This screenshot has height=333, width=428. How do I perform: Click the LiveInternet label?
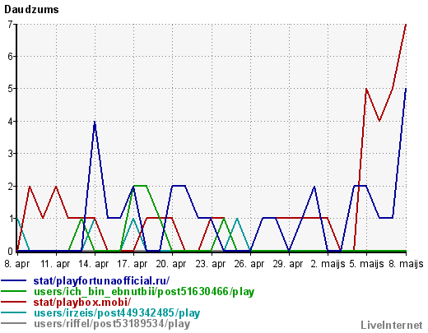(x=392, y=325)
